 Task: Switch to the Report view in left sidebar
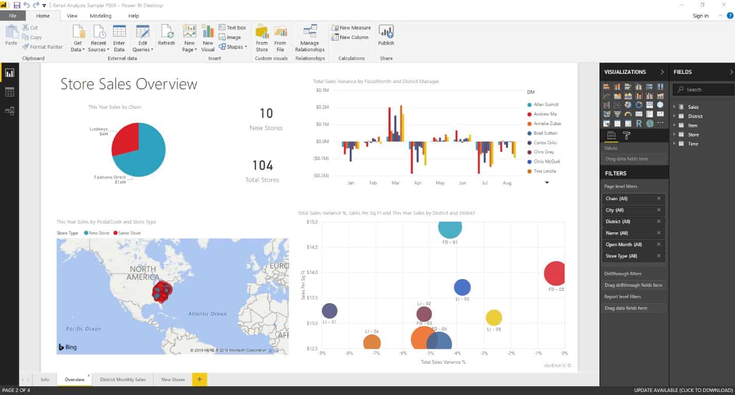[x=9, y=73]
